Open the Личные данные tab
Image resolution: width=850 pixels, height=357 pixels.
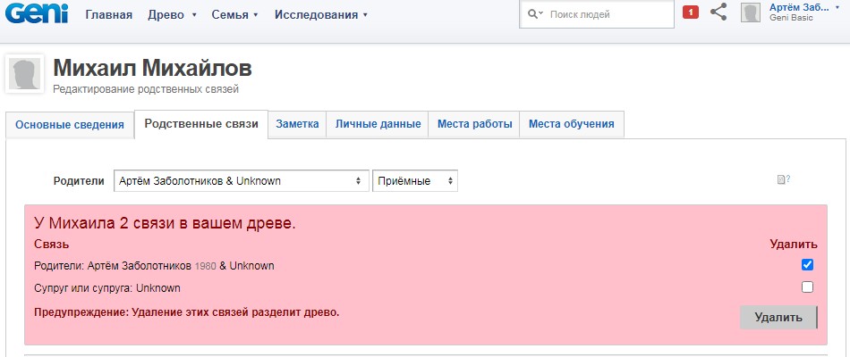click(378, 125)
